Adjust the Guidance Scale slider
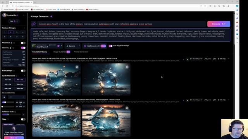 tap(8, 115)
